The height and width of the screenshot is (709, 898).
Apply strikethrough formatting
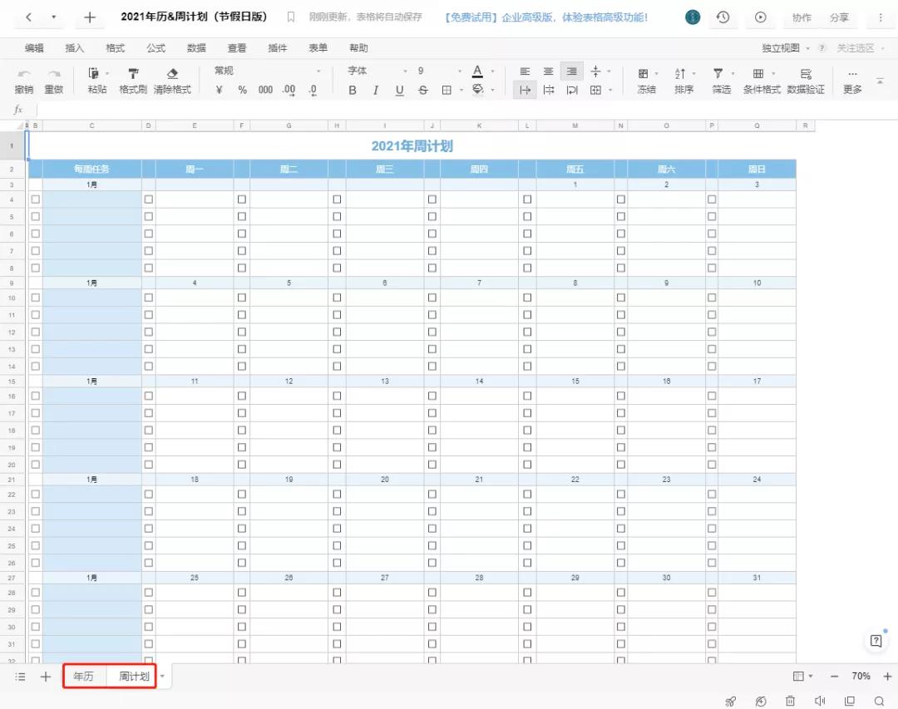coord(422,90)
